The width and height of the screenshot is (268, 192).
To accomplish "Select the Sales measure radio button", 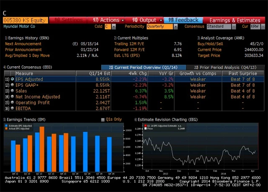I will pyautogui.click(x=13, y=91).
